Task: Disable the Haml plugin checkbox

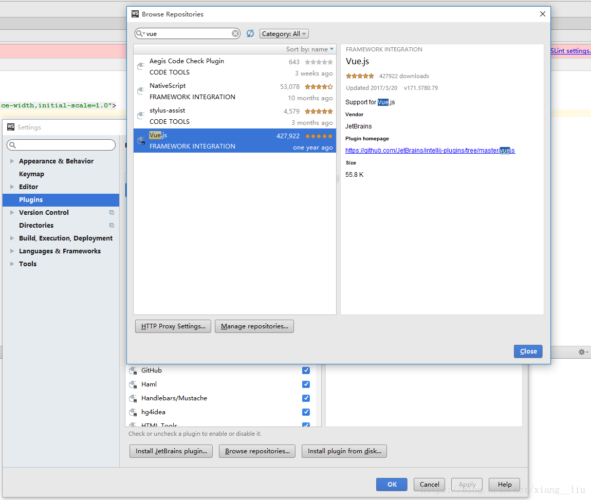Action: click(x=306, y=384)
